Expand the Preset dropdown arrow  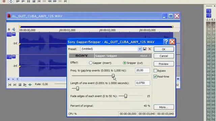(x=140, y=49)
